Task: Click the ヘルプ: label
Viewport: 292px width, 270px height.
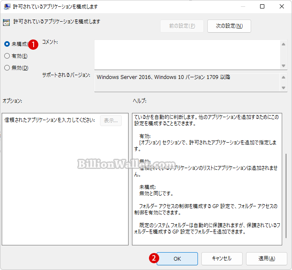Action: click(x=140, y=101)
